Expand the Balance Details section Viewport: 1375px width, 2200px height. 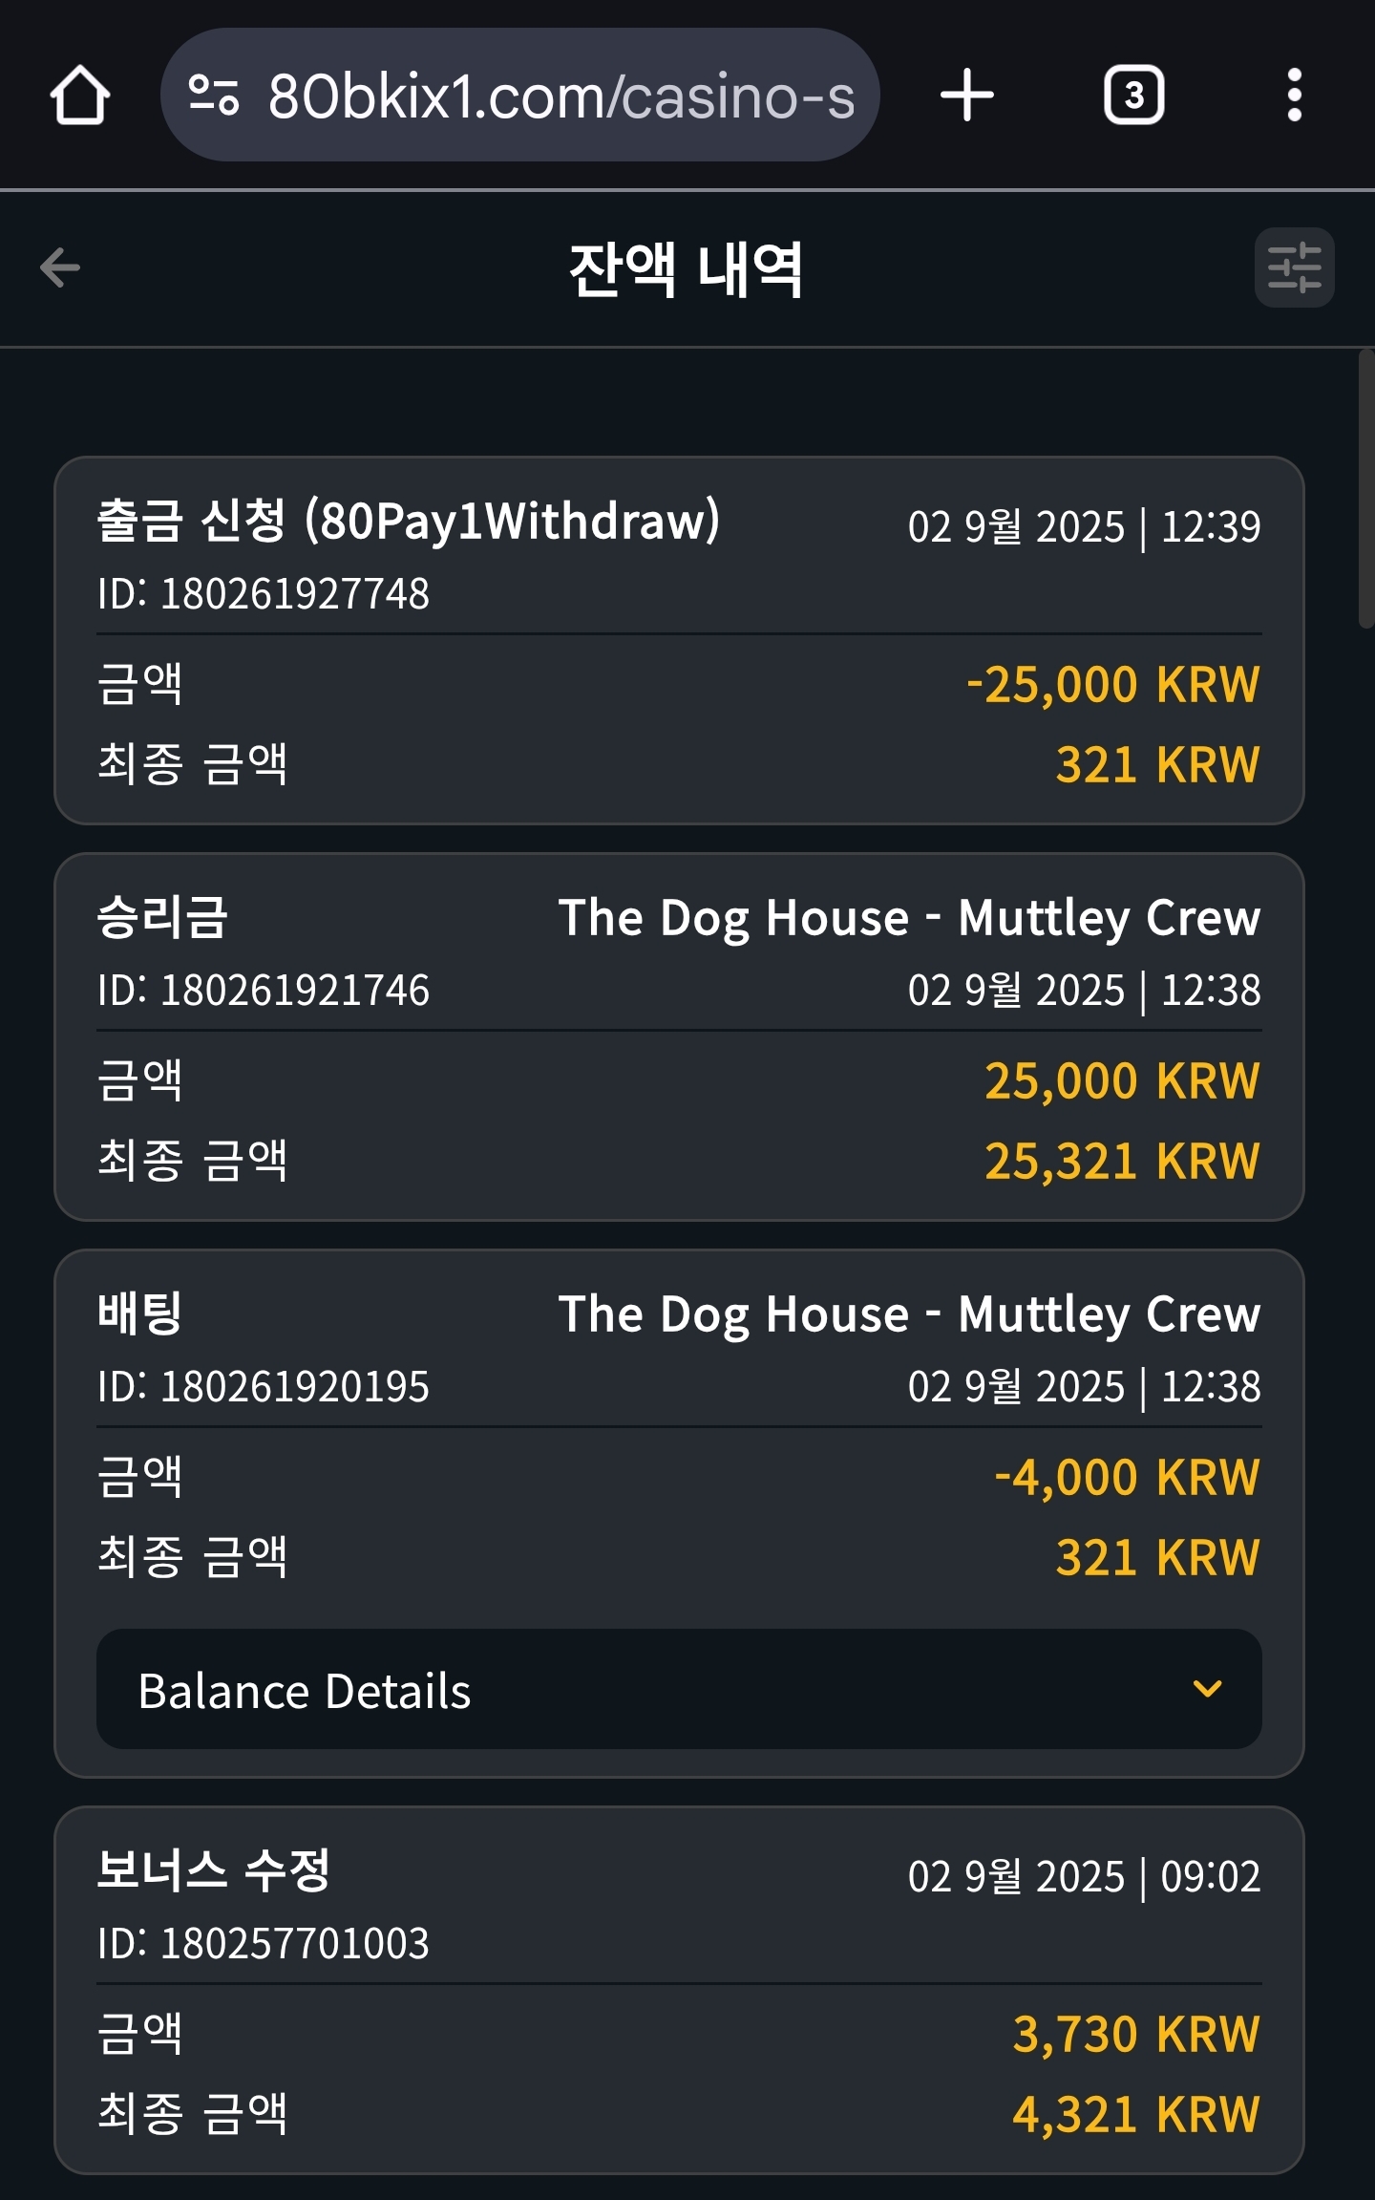[679, 1689]
